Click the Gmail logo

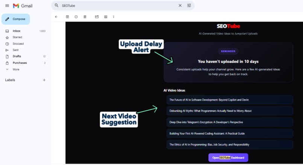pyautogui.click(x=23, y=6)
